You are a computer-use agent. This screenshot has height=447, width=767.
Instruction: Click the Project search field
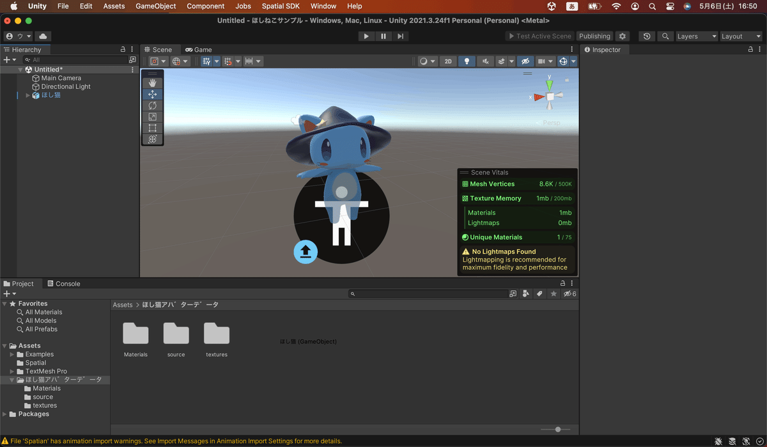pyautogui.click(x=428, y=294)
